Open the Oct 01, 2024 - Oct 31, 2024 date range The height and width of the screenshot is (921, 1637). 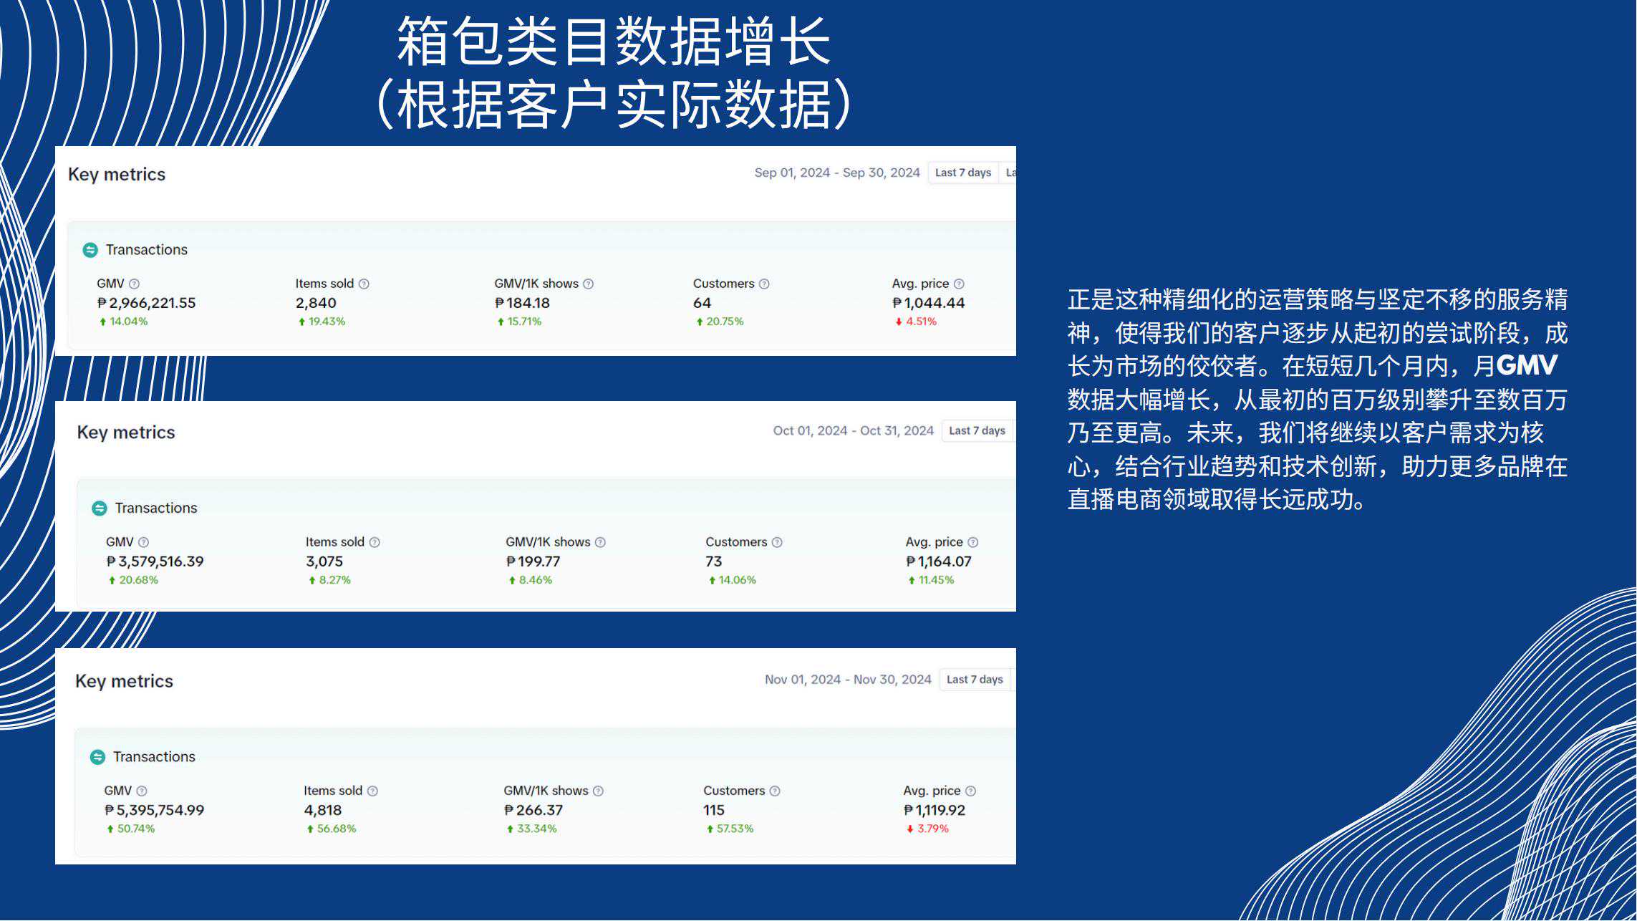tap(854, 431)
